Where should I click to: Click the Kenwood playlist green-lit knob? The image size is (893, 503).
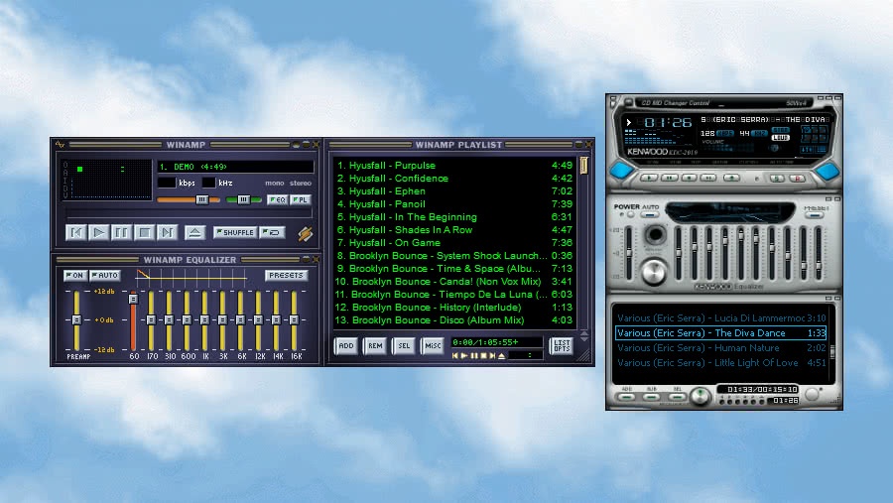(701, 396)
